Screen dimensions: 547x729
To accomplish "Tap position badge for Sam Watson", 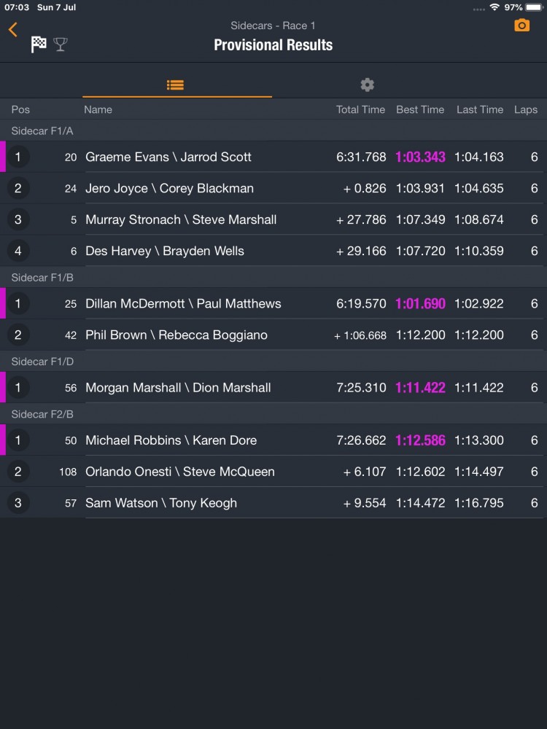I will pyautogui.click(x=18, y=503).
